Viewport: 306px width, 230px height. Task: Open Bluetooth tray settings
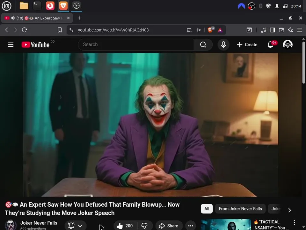point(260,6)
